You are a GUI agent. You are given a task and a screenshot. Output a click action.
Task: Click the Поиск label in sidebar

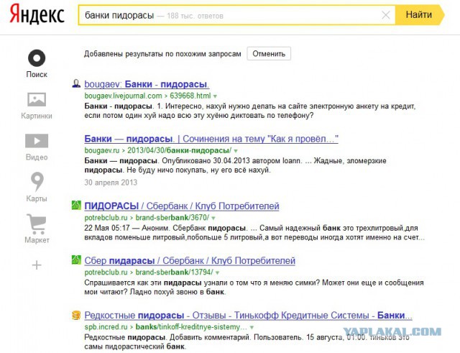(37, 75)
